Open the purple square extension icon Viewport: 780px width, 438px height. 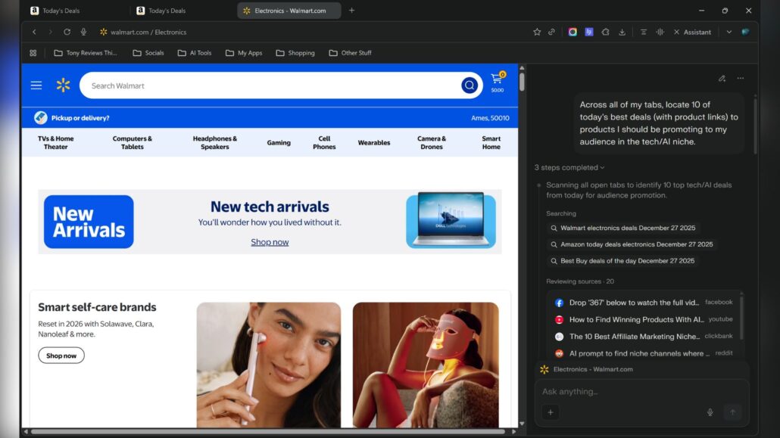tap(589, 32)
